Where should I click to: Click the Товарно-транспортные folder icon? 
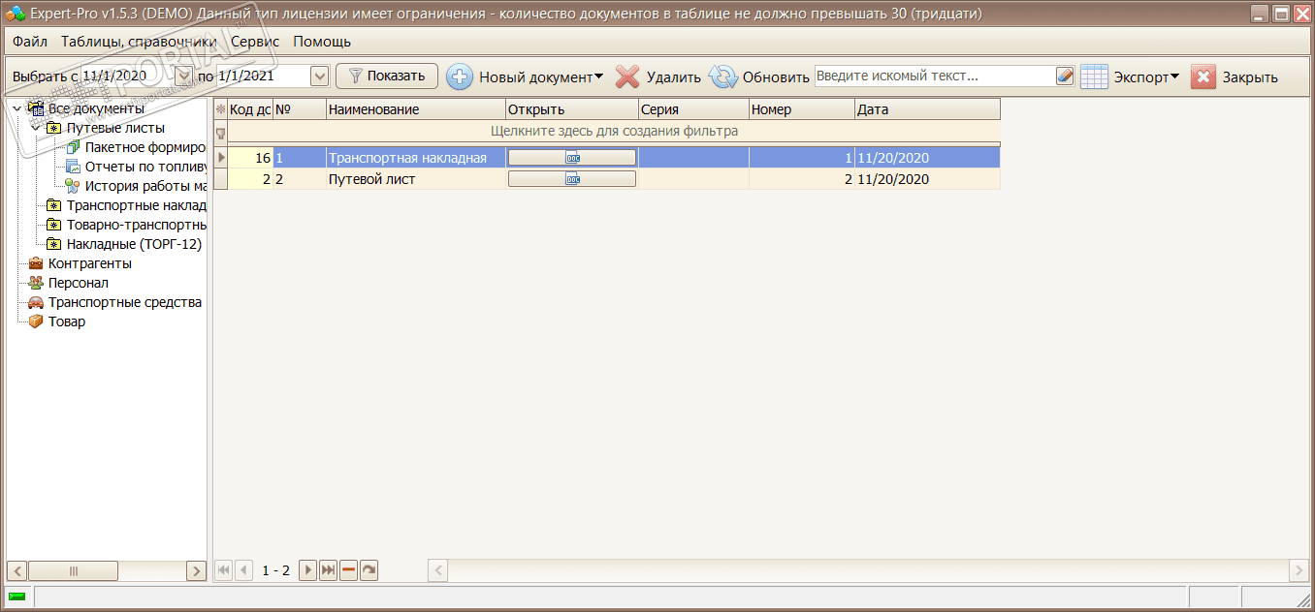coord(54,225)
